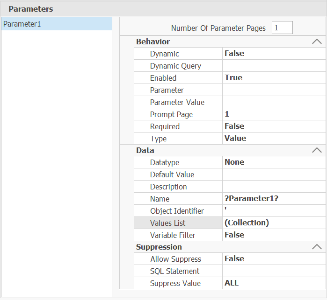Select the Enabled property label

coord(163,78)
